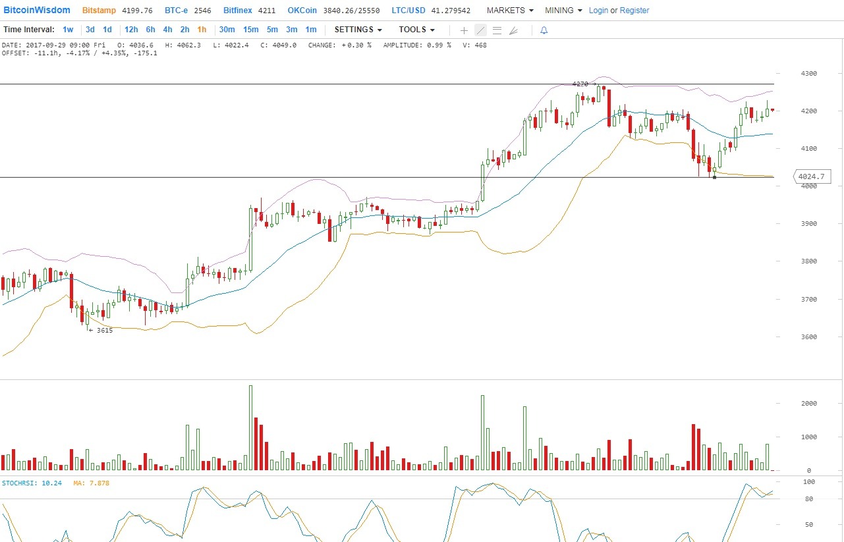
Task: Select the trend line drawing tool
Action: point(480,30)
